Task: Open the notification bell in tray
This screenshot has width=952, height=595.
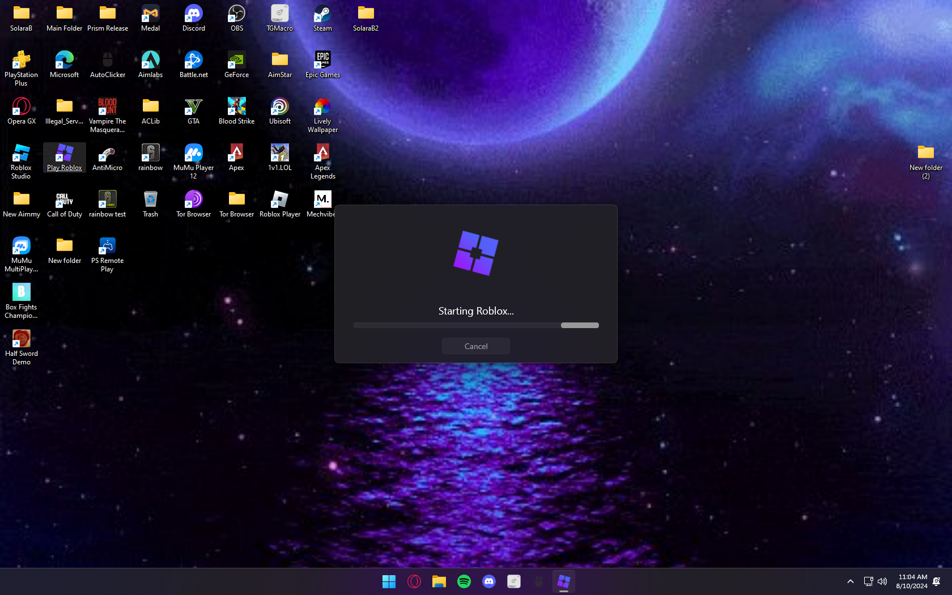Action: 937,581
